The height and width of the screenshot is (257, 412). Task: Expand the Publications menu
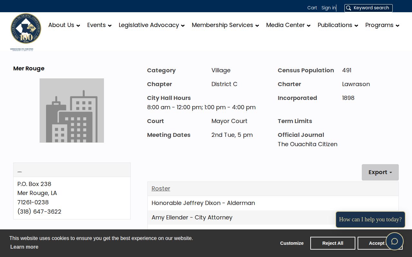click(338, 25)
